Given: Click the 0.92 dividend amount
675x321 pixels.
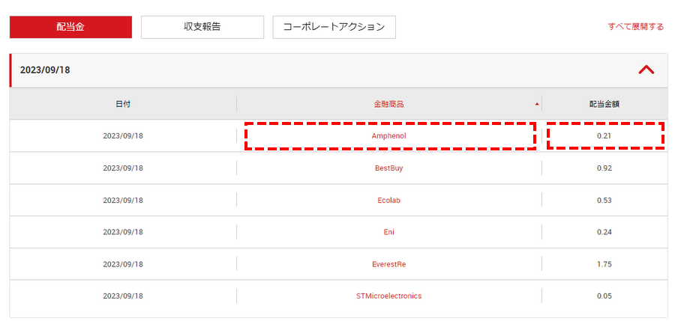Looking at the screenshot, I should (x=604, y=168).
